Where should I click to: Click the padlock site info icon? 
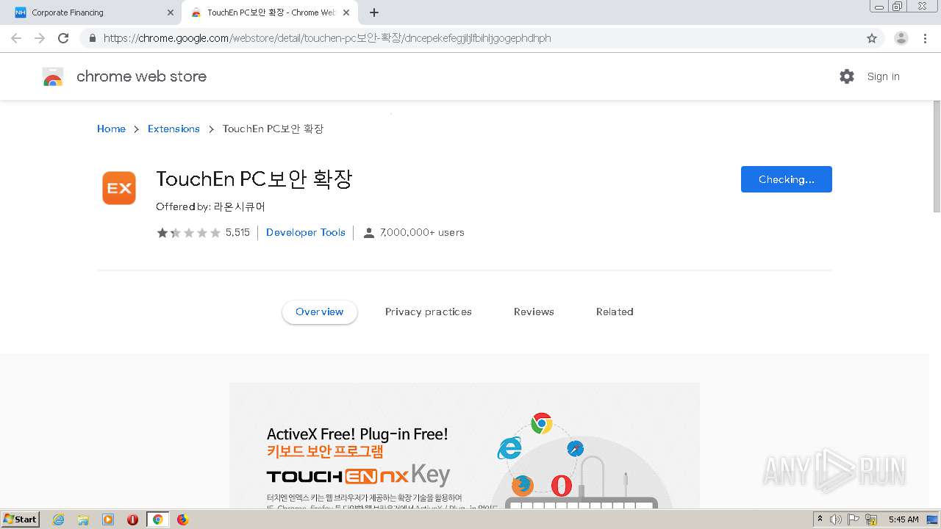coord(92,38)
